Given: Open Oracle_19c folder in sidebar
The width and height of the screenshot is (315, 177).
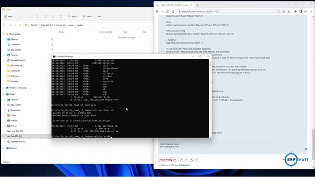Looking at the screenshot, I should pyautogui.click(x=15, y=71).
